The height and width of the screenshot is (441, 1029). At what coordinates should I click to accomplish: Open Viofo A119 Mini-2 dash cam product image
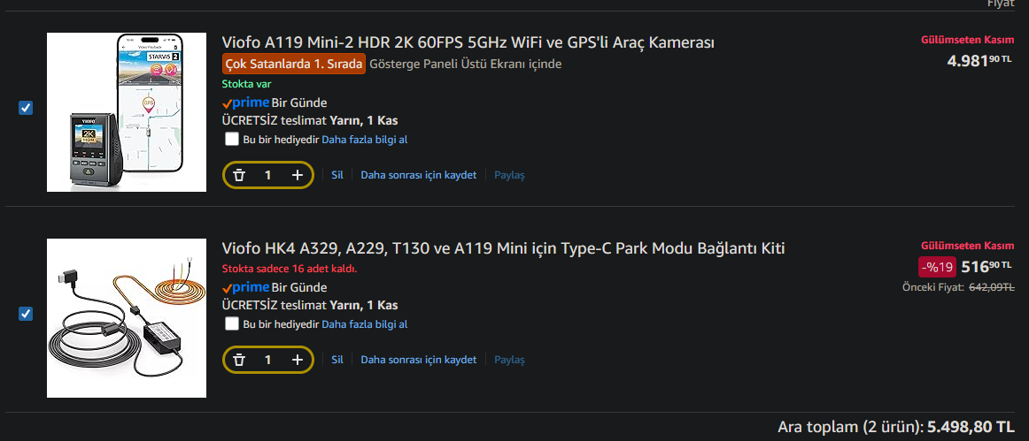point(127,112)
